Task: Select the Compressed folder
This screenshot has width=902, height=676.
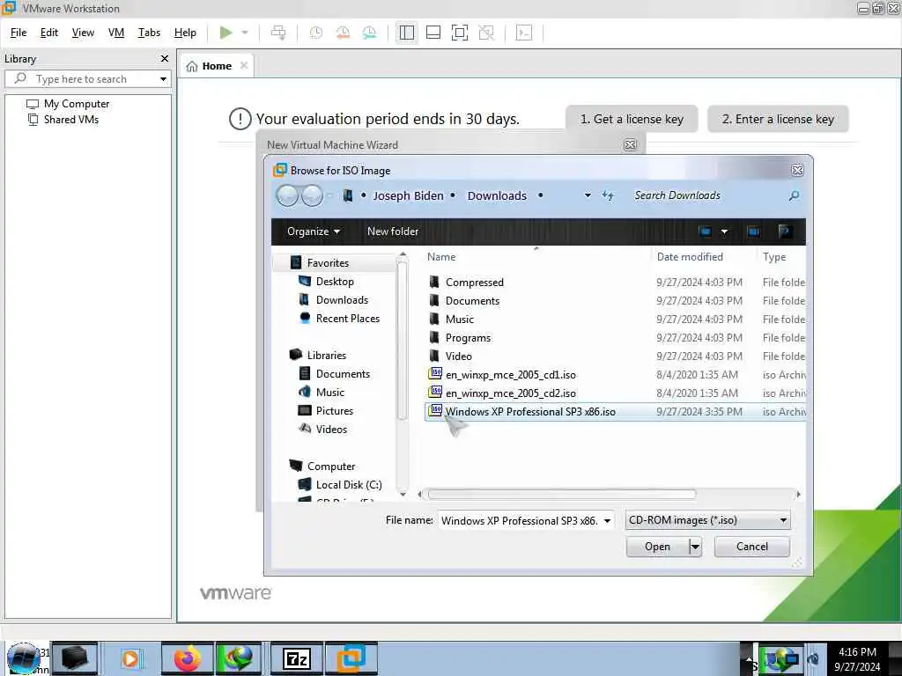Action: click(x=474, y=283)
